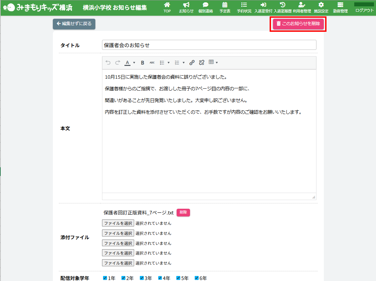The width and height of the screenshot is (376, 281).
Task: Toggle bold formatting
Action: [142, 63]
